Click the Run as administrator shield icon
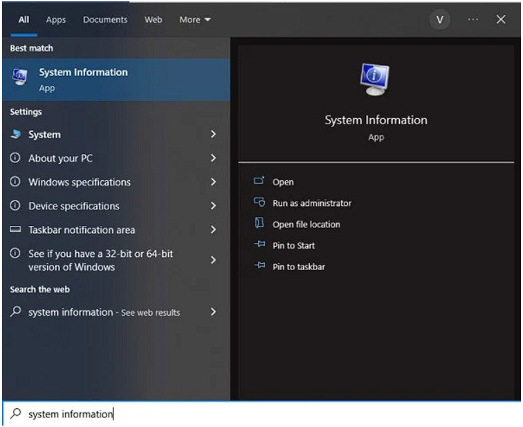523x427 pixels. pyautogui.click(x=259, y=203)
